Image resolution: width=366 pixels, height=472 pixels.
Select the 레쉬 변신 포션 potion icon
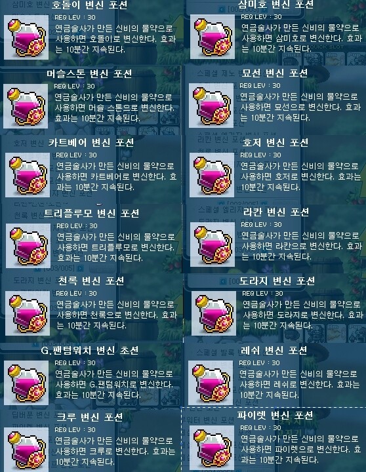tap(211, 383)
